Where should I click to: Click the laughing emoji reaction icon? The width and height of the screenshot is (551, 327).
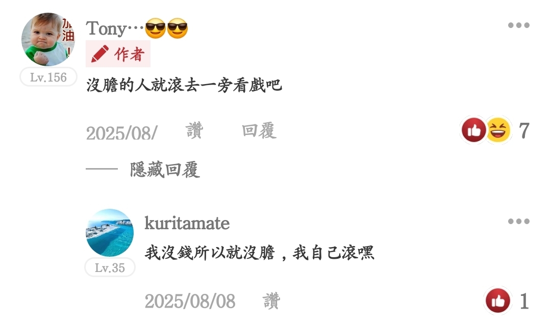[x=499, y=130]
